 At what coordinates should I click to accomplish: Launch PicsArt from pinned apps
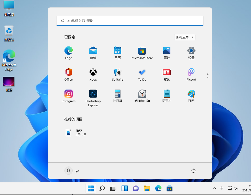click(191, 72)
